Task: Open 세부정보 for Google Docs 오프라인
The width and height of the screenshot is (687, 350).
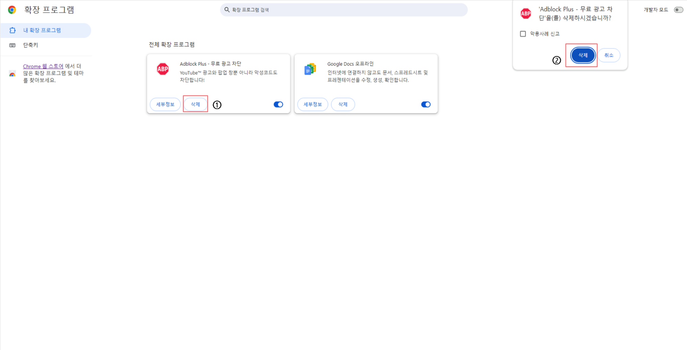Action: click(x=313, y=104)
